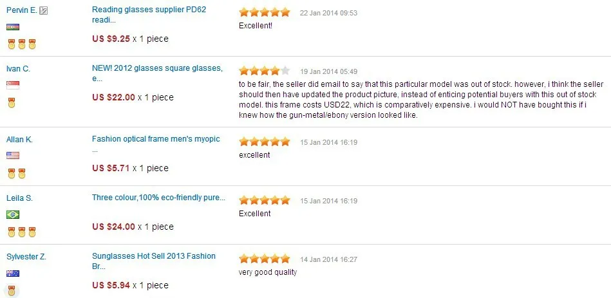The image size is (611, 298).
Task: Click Leila S.'s Brazil flag icon
Action: pos(13,214)
